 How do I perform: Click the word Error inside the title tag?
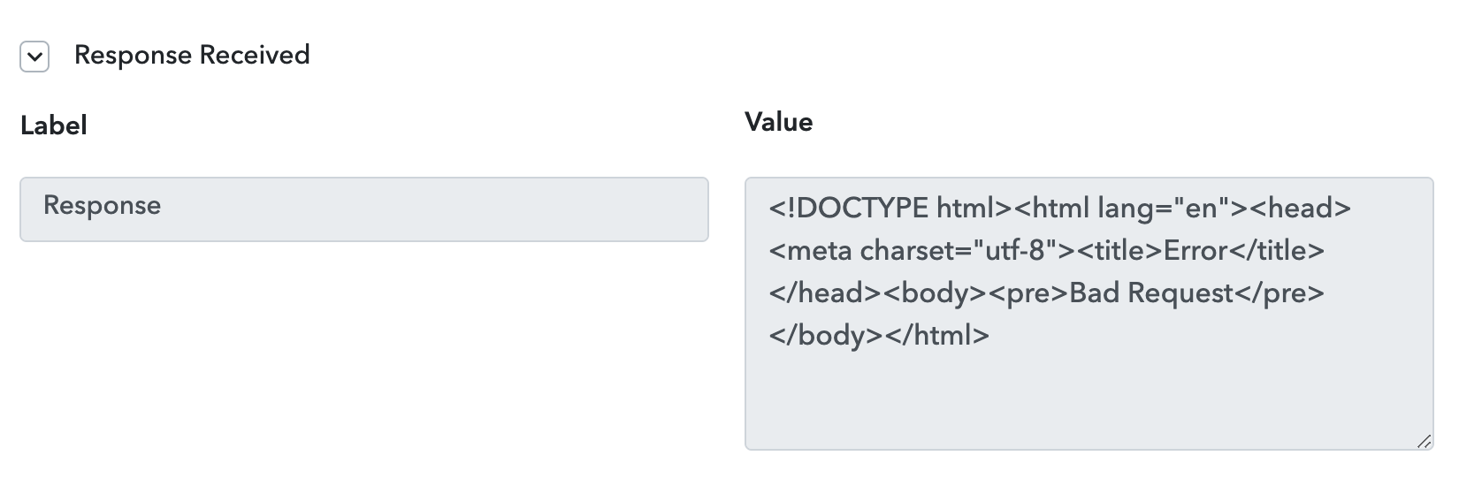[x=1196, y=250]
